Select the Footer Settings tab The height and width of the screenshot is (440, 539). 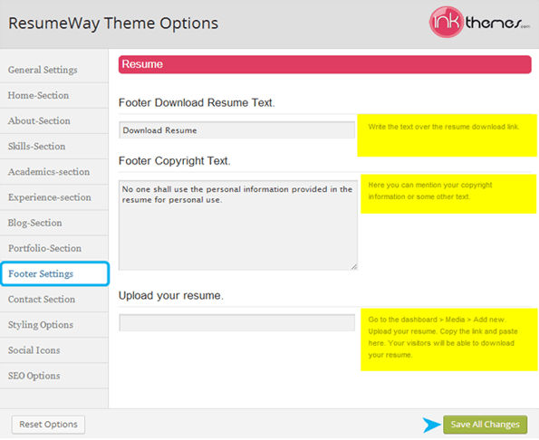55,273
